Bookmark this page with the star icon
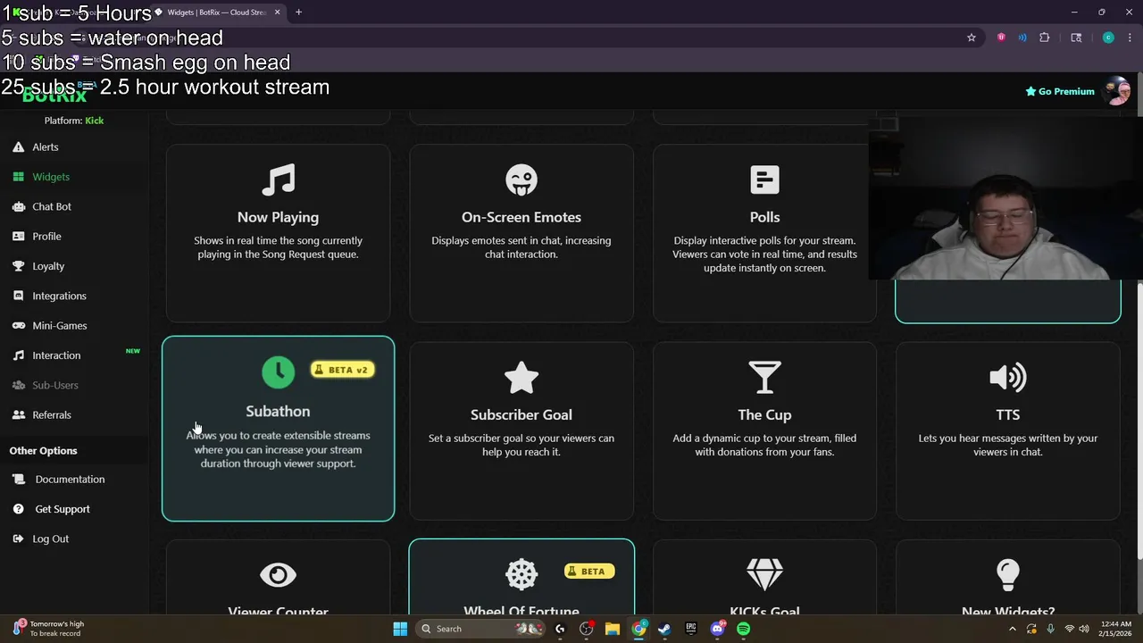This screenshot has height=643, width=1143. coord(972,38)
